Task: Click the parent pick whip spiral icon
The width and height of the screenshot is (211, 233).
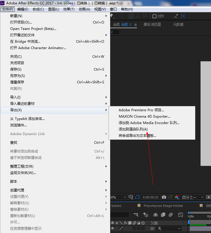Action: [x=152, y=228]
